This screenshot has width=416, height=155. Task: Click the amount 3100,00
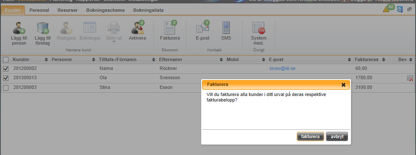click(364, 87)
